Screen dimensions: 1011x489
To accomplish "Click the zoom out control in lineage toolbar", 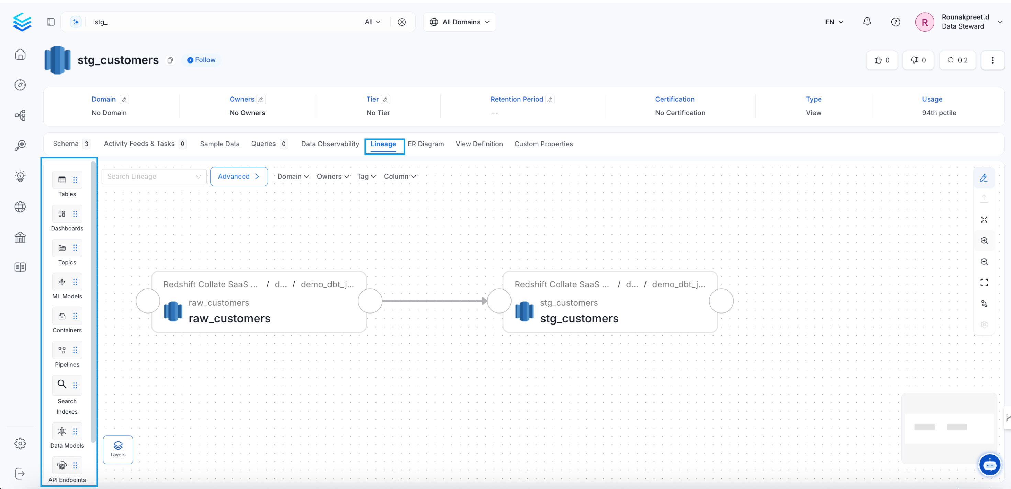I will click(984, 261).
